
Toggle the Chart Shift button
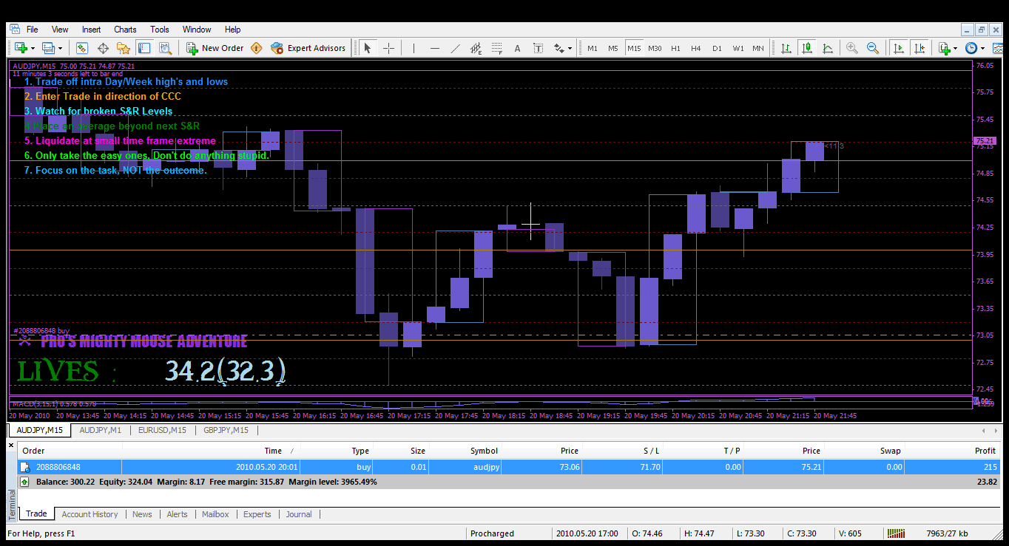[x=919, y=48]
